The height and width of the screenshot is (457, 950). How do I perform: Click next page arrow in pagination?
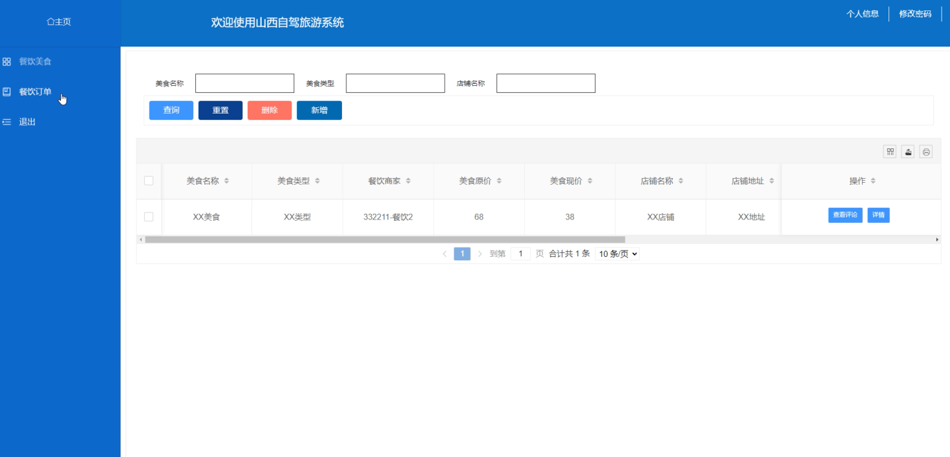point(480,254)
